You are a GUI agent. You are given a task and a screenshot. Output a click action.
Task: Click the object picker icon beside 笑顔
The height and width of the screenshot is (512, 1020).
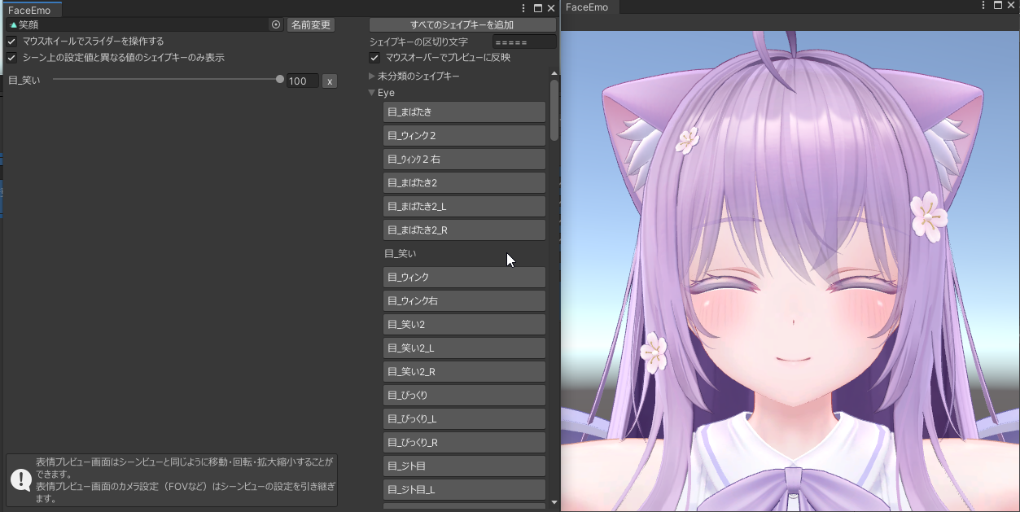pyautogui.click(x=276, y=24)
